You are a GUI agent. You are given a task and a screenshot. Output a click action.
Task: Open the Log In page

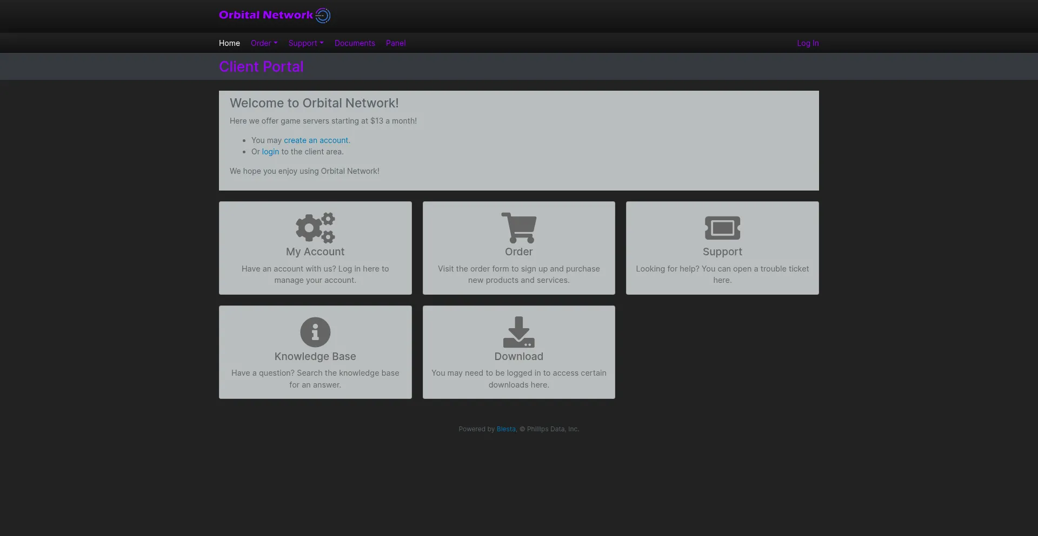pos(807,43)
